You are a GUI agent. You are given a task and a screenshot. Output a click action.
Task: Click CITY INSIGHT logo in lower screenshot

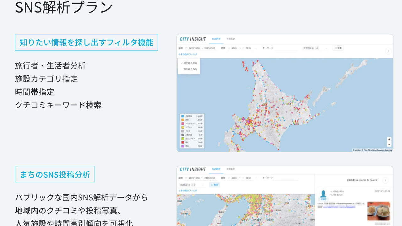pos(193,169)
